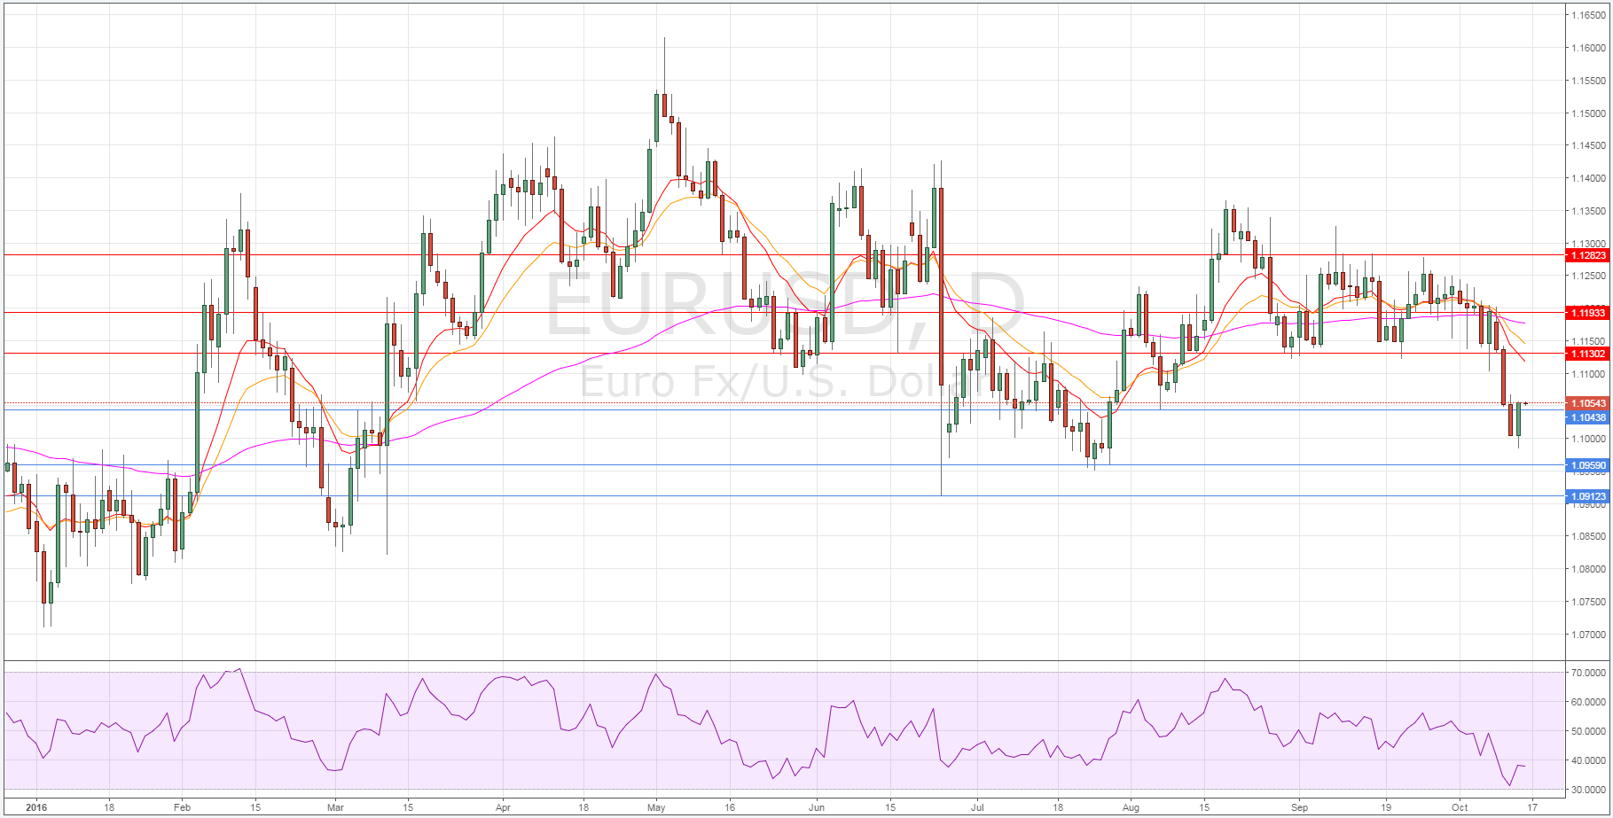Click the 1.08000 price axis tick
This screenshot has height=818, width=1613.
tap(1588, 569)
